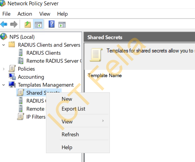Click the Accounting computers icon
This screenshot has height=162, width=195.
point(12,76)
